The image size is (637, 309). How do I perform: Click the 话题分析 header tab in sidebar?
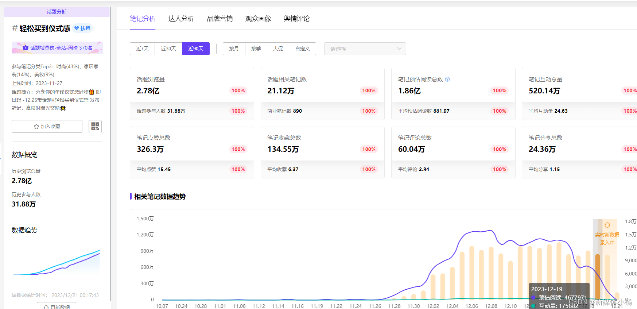(57, 12)
